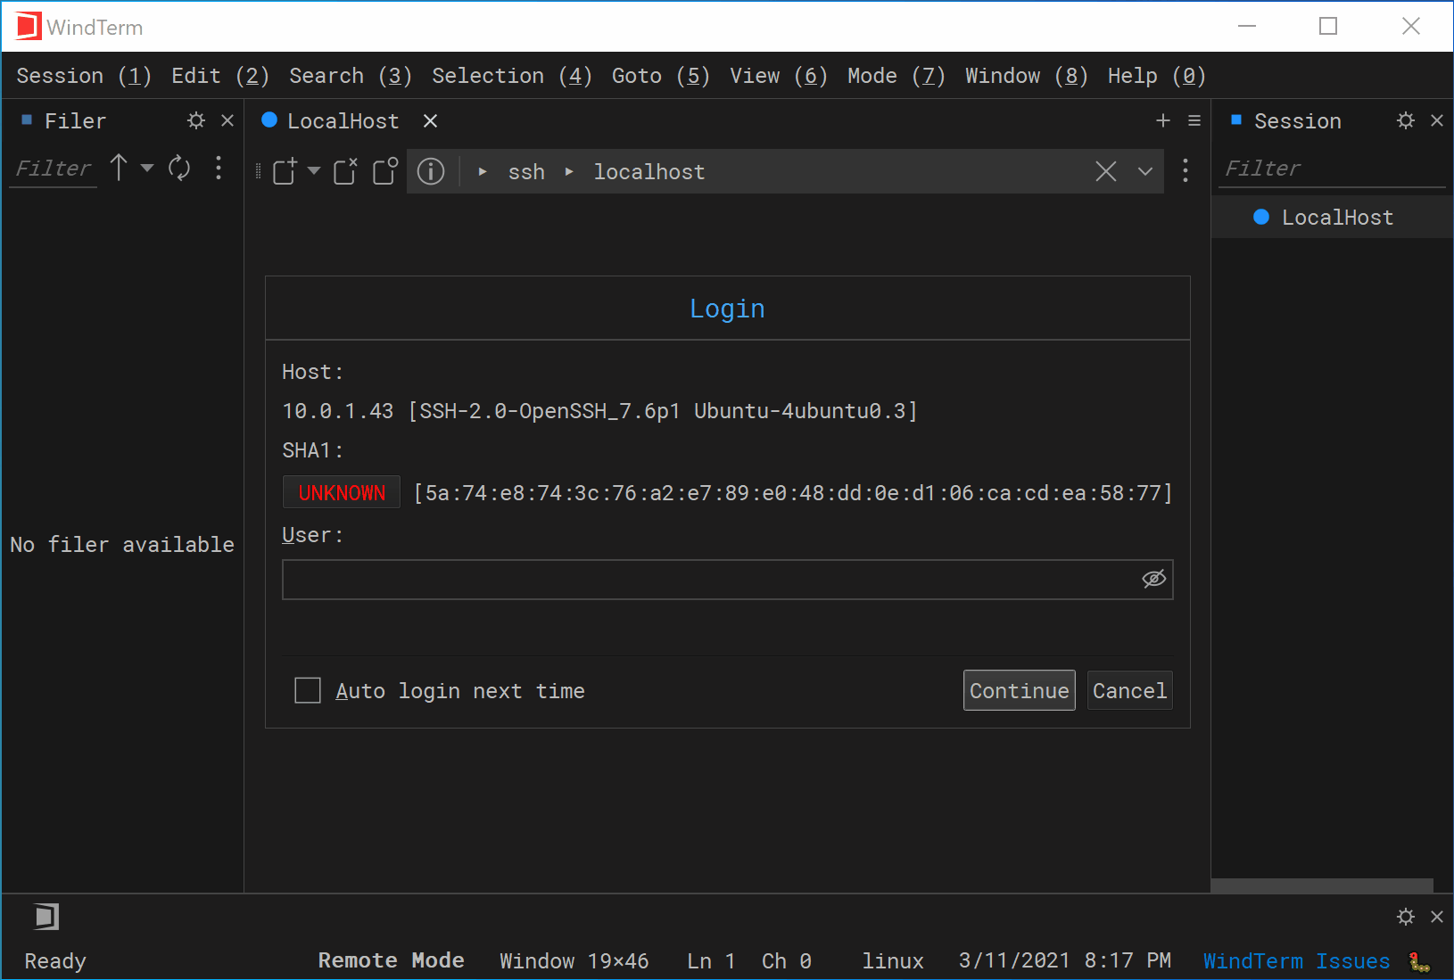Click the Window 19×46 status entry

tap(574, 961)
